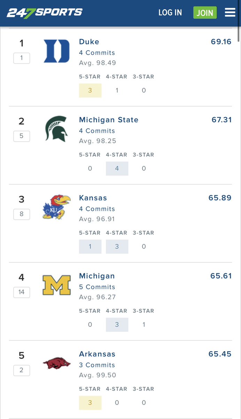Select the Michigan block M logo
The width and height of the screenshot is (241, 419).
point(57,285)
